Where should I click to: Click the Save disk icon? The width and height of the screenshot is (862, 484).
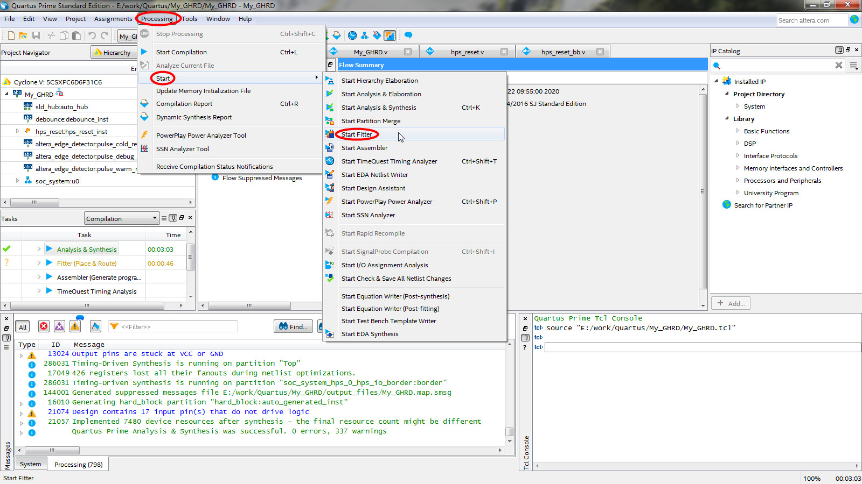click(36, 35)
